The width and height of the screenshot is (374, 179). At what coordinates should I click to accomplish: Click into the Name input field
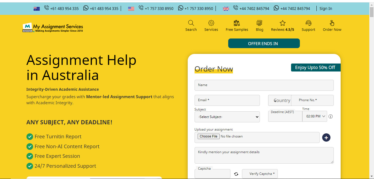[x=264, y=85]
